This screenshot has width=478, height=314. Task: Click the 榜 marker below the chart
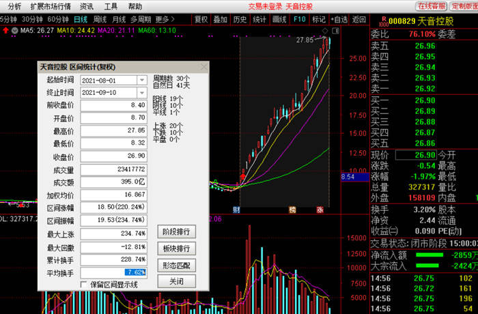click(x=292, y=210)
